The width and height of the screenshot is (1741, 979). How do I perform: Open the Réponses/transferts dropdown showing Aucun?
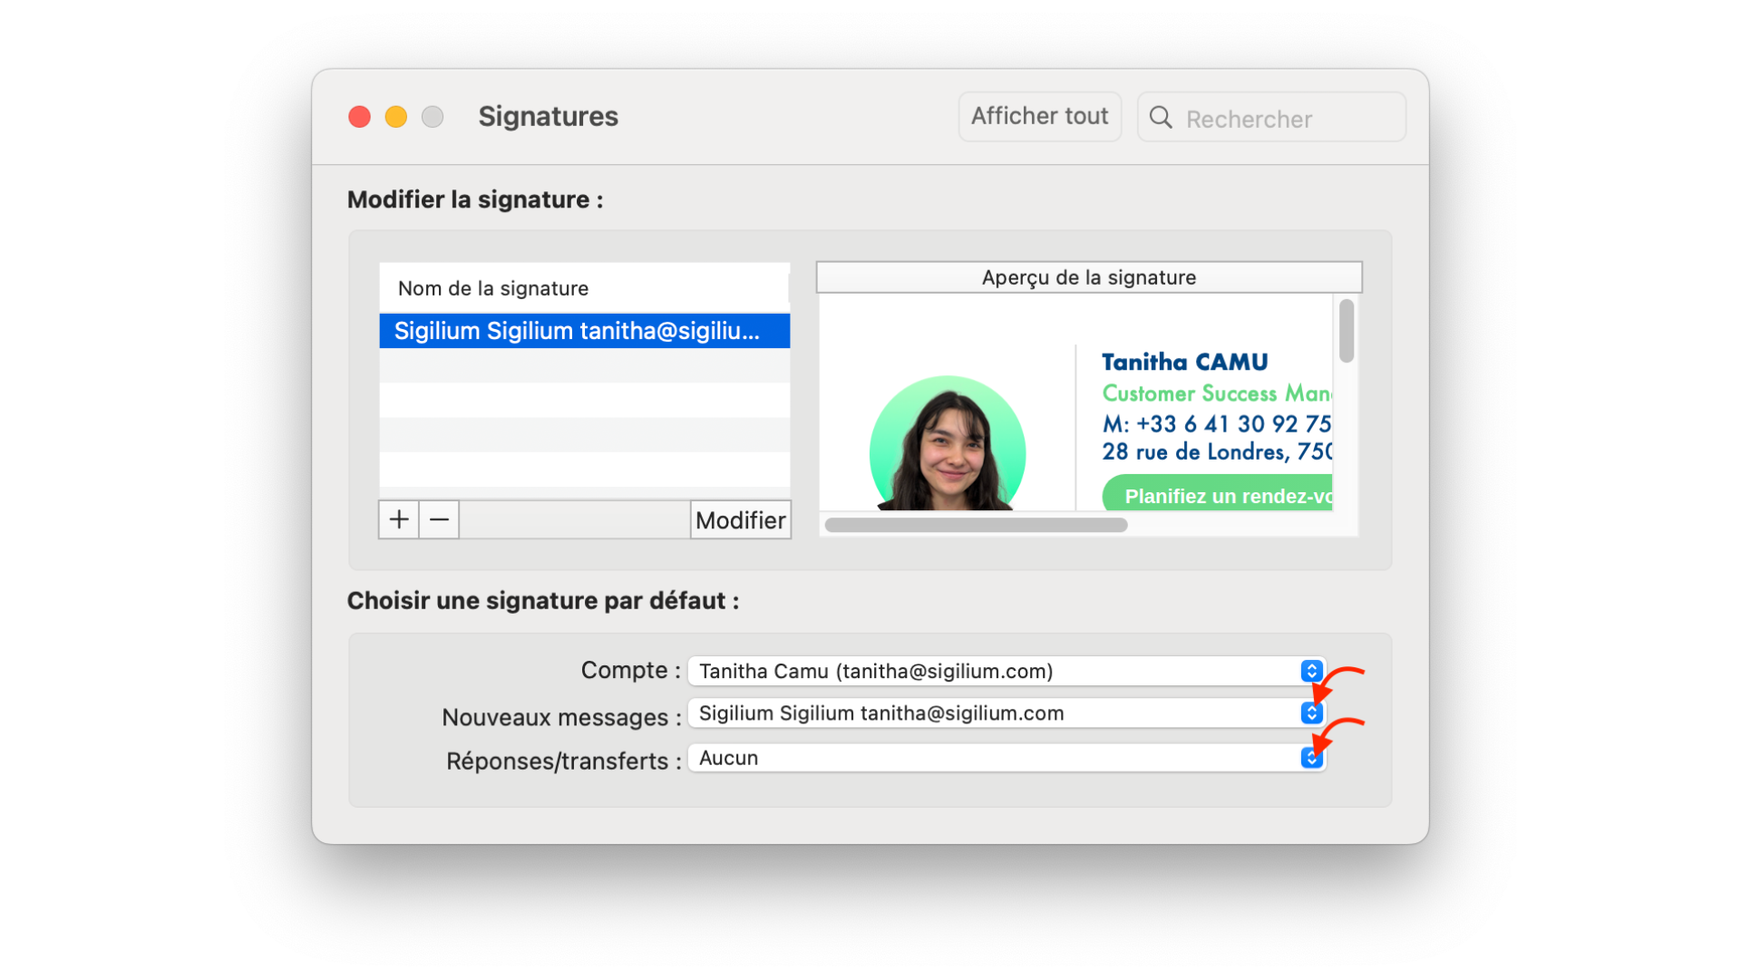point(1310,758)
